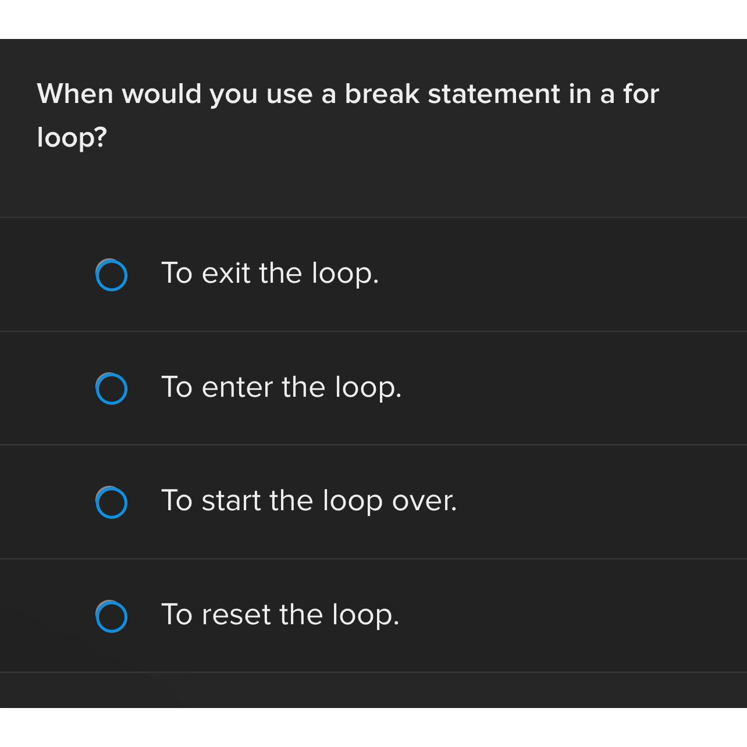Click the answer row containing 'To exit the loop.'
Viewport: 747px width, 747px height.
(x=372, y=274)
